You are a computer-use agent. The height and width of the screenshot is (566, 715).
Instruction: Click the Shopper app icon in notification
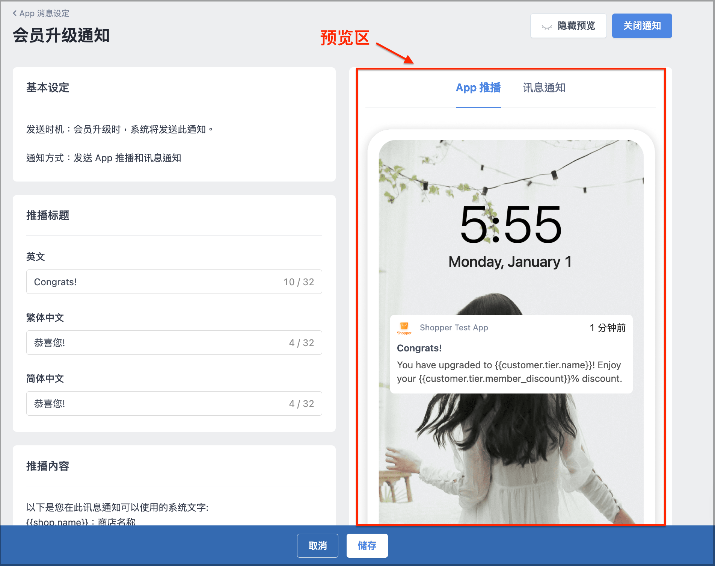tap(404, 328)
